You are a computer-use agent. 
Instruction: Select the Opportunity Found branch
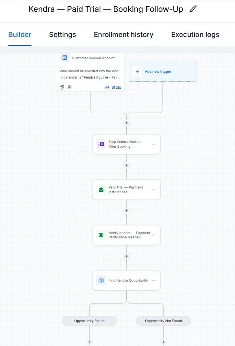89,321
